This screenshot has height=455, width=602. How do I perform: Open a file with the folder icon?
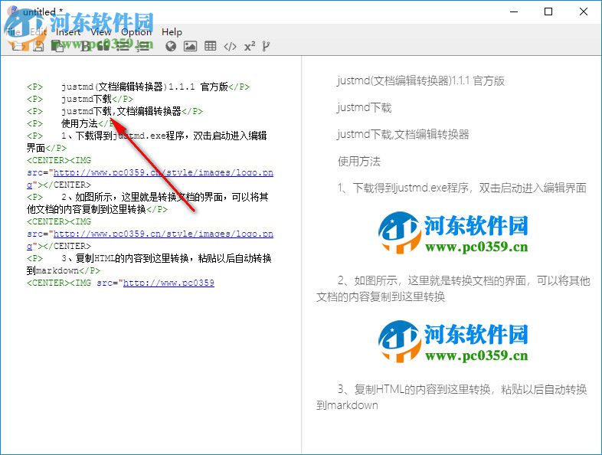pos(18,47)
